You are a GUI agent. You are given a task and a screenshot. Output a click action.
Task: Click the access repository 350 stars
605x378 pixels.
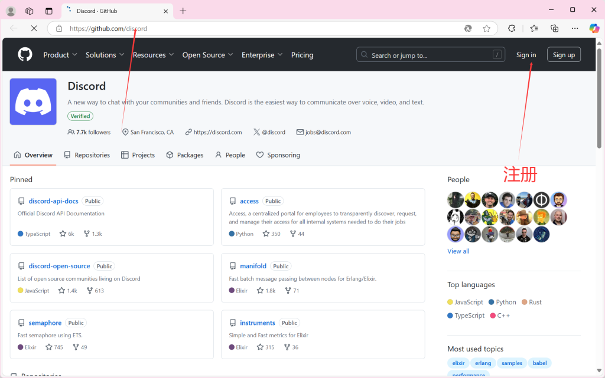272,234
